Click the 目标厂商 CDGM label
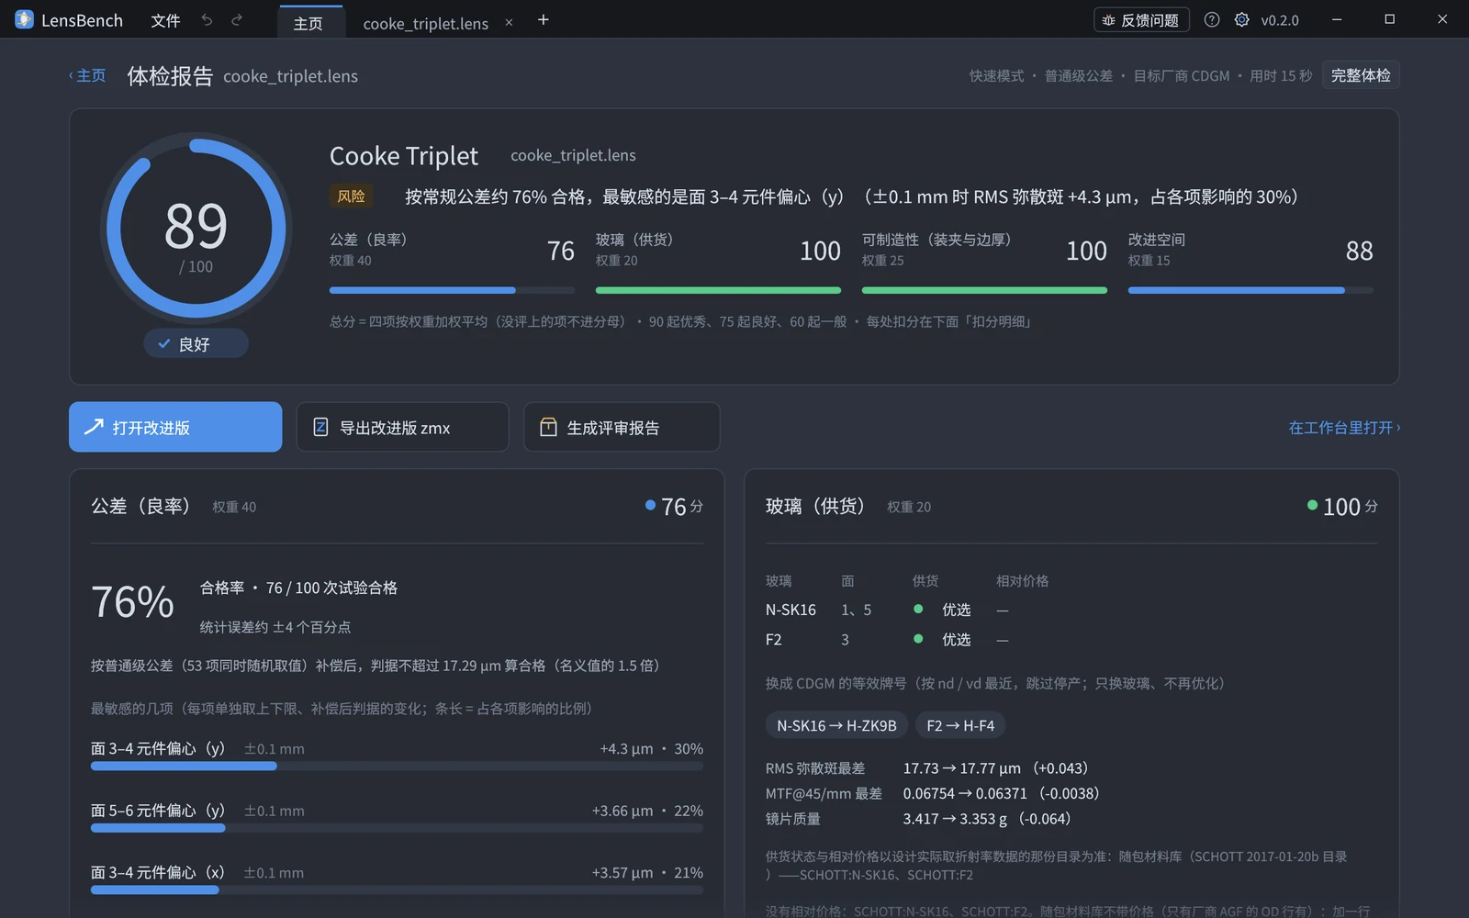The width and height of the screenshot is (1469, 918). (x=1182, y=76)
